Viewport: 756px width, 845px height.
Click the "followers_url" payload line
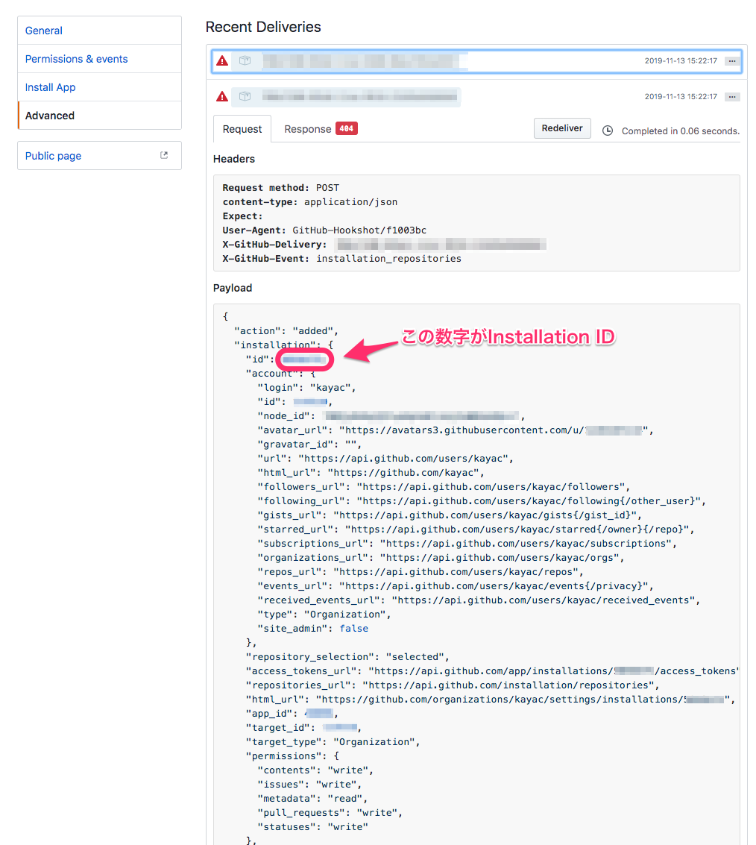click(444, 486)
